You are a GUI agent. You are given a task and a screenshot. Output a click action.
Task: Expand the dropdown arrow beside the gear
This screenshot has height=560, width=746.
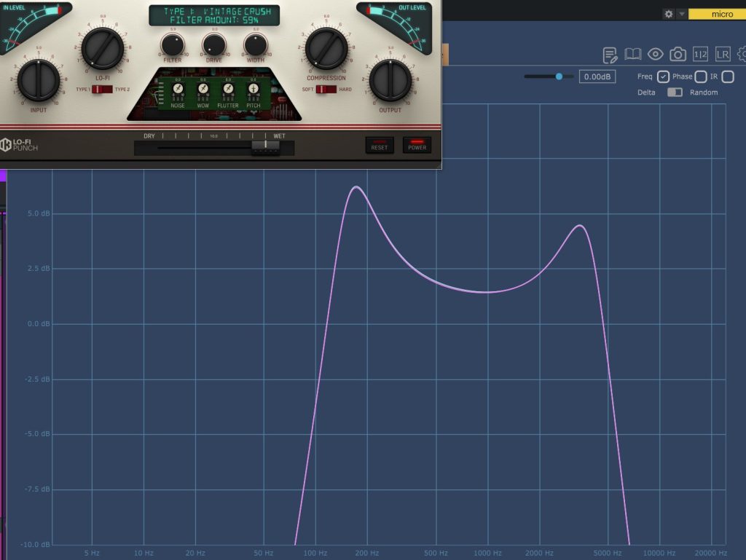pyautogui.click(x=682, y=14)
